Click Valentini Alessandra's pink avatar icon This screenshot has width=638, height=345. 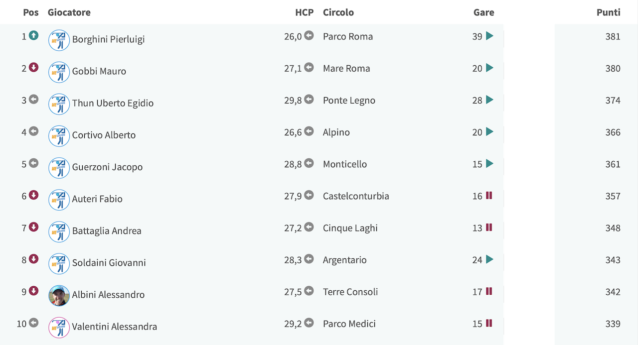click(x=59, y=327)
